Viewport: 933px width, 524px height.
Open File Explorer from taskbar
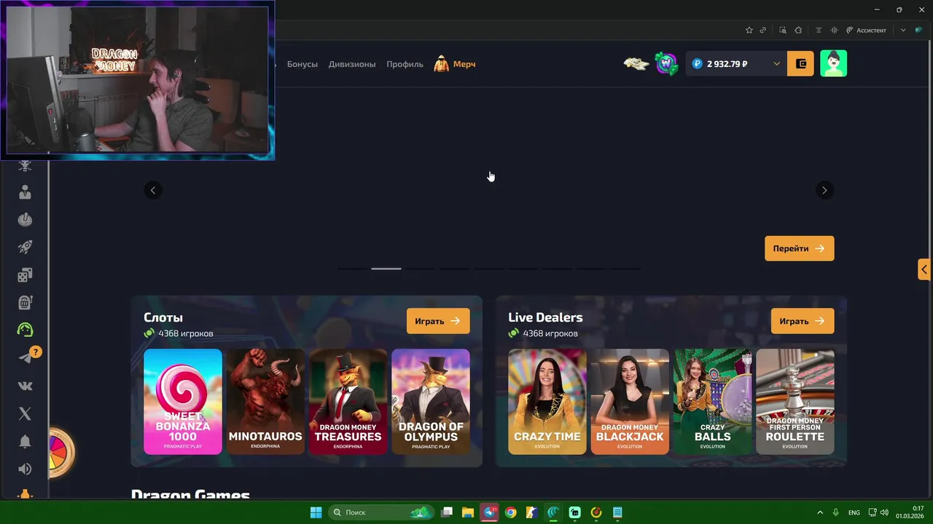[468, 512]
